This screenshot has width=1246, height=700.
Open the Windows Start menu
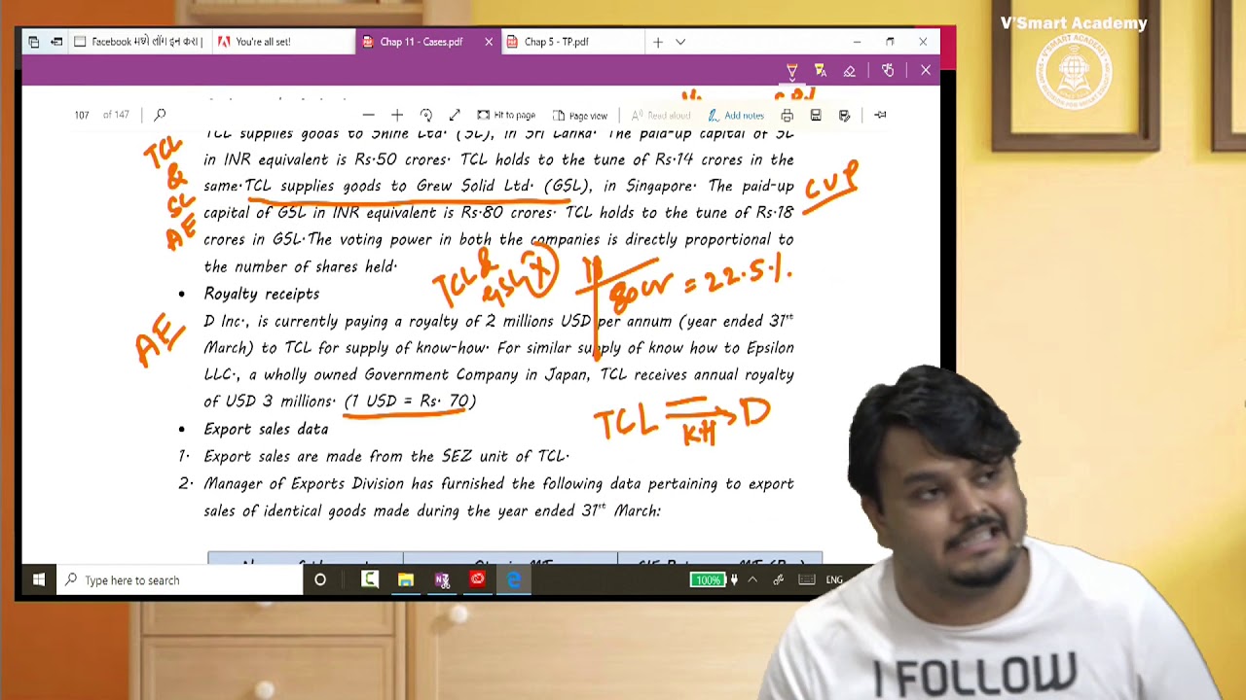pyautogui.click(x=39, y=580)
